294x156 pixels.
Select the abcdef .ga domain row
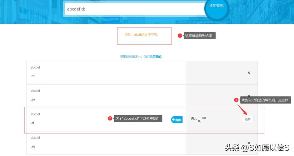106,96
